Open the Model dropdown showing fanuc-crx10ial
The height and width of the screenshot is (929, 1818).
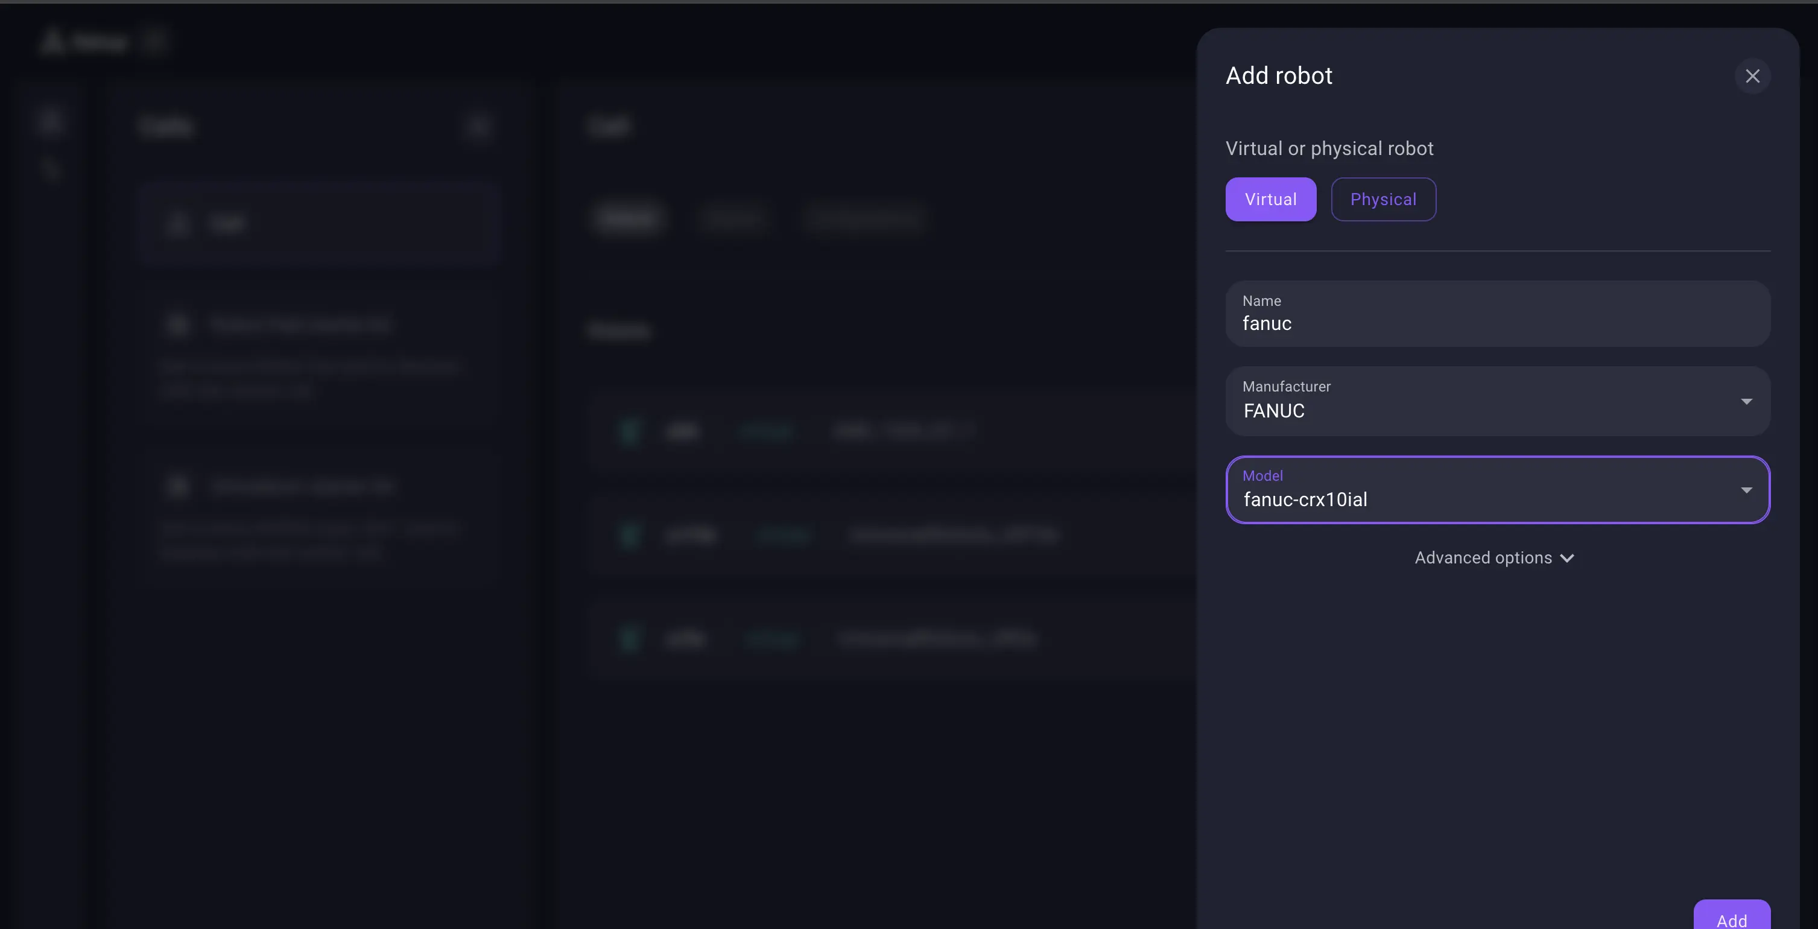click(1498, 490)
